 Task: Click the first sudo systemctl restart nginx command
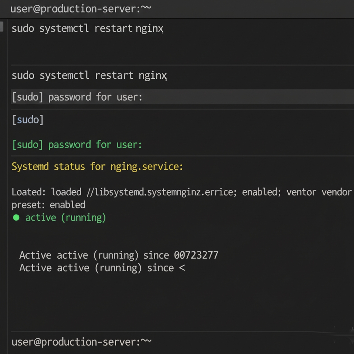coord(86,28)
